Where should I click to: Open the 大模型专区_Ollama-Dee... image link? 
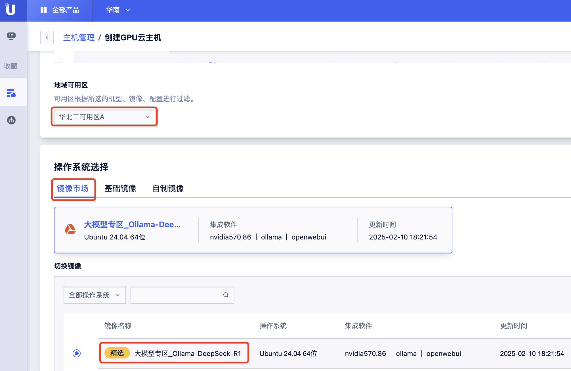pos(132,224)
